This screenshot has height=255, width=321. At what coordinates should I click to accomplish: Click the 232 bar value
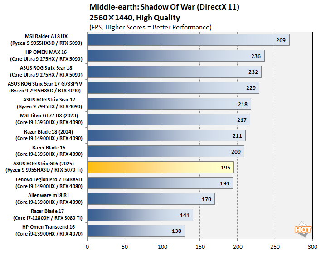(x=253, y=72)
